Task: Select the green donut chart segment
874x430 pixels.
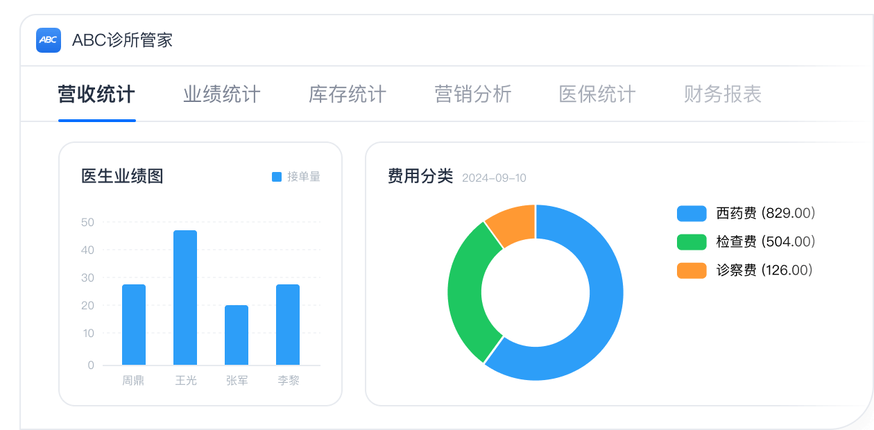Action: click(466, 291)
